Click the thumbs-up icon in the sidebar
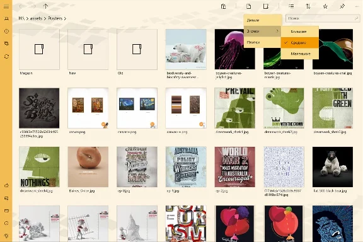363x242 pixels. (x=6, y=185)
